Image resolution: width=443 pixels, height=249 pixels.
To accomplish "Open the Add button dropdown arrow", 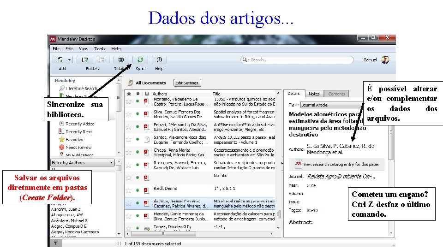I will click(x=69, y=59).
